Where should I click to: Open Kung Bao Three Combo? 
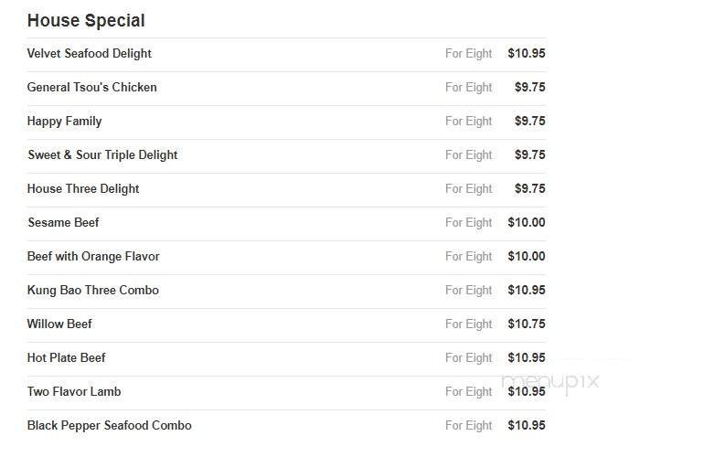[93, 291]
